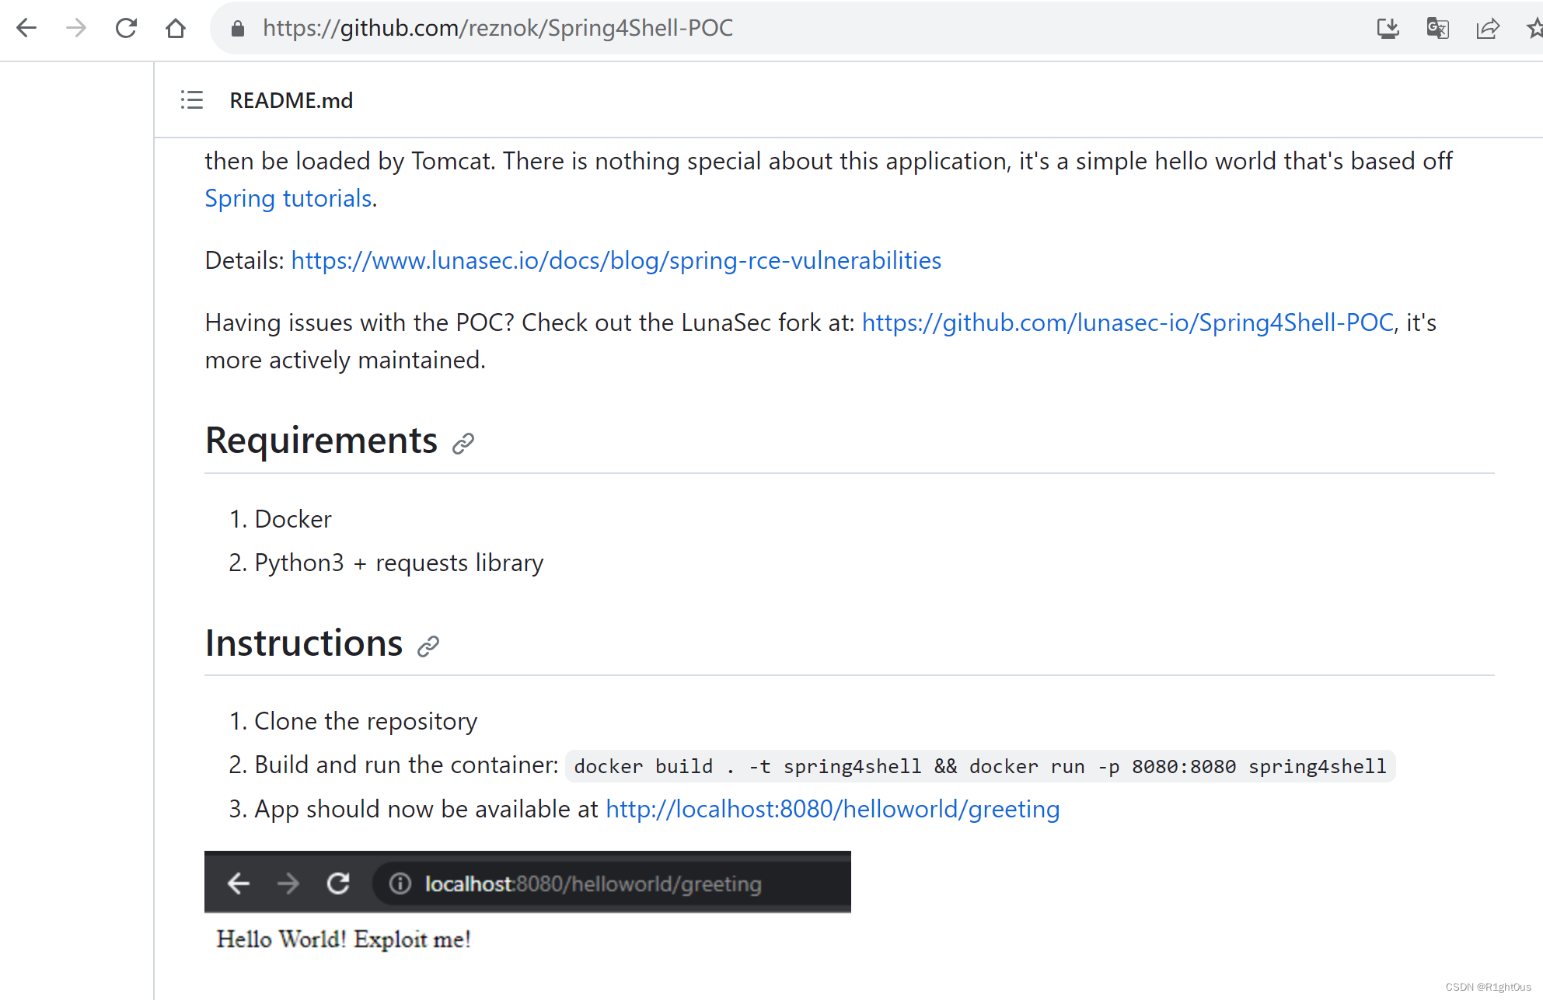
Task: Go back with the browser back arrow
Action: (x=26, y=28)
